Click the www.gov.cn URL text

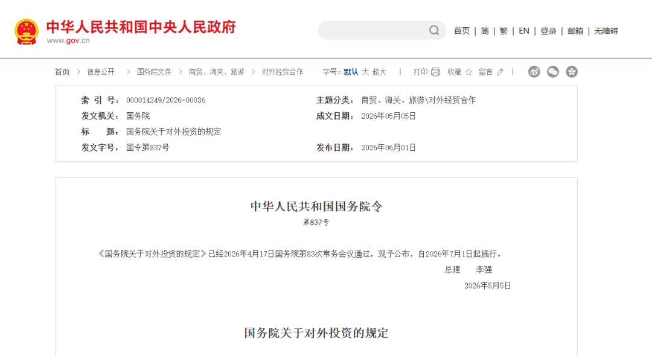68,40
